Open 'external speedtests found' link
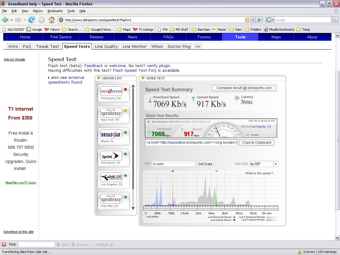This screenshot has height=255, width=340. point(66,80)
